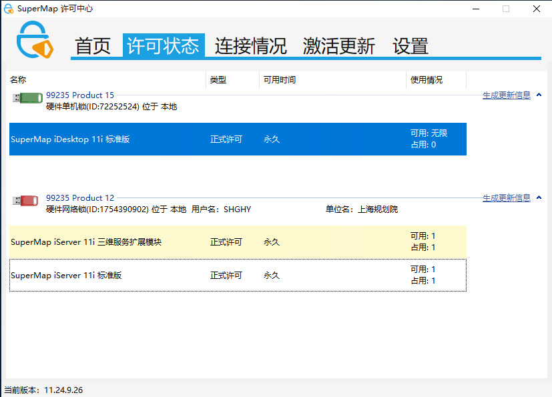Switch to the 连接情况 tab
The image size is (552, 397).
click(251, 46)
